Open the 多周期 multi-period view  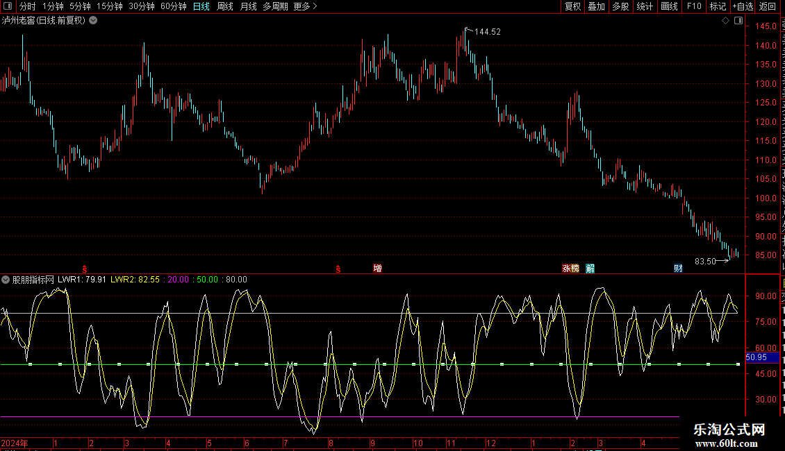[275, 6]
